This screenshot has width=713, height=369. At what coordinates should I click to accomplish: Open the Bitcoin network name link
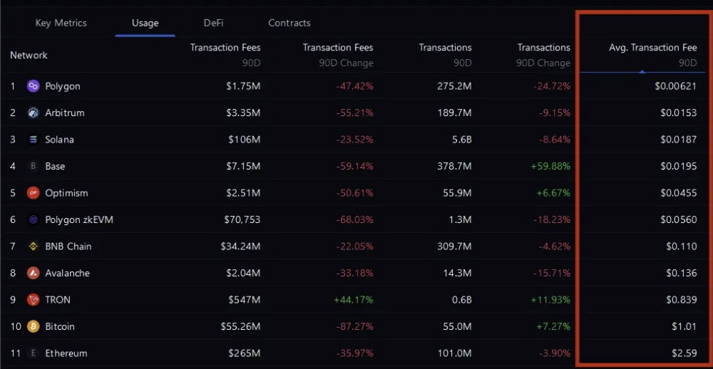click(60, 326)
